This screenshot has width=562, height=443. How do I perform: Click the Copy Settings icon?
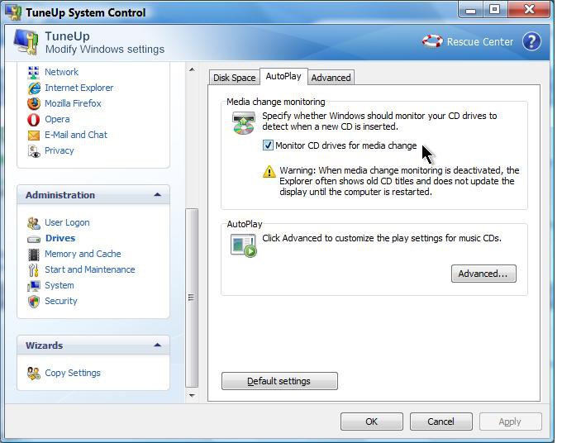pyautogui.click(x=34, y=374)
